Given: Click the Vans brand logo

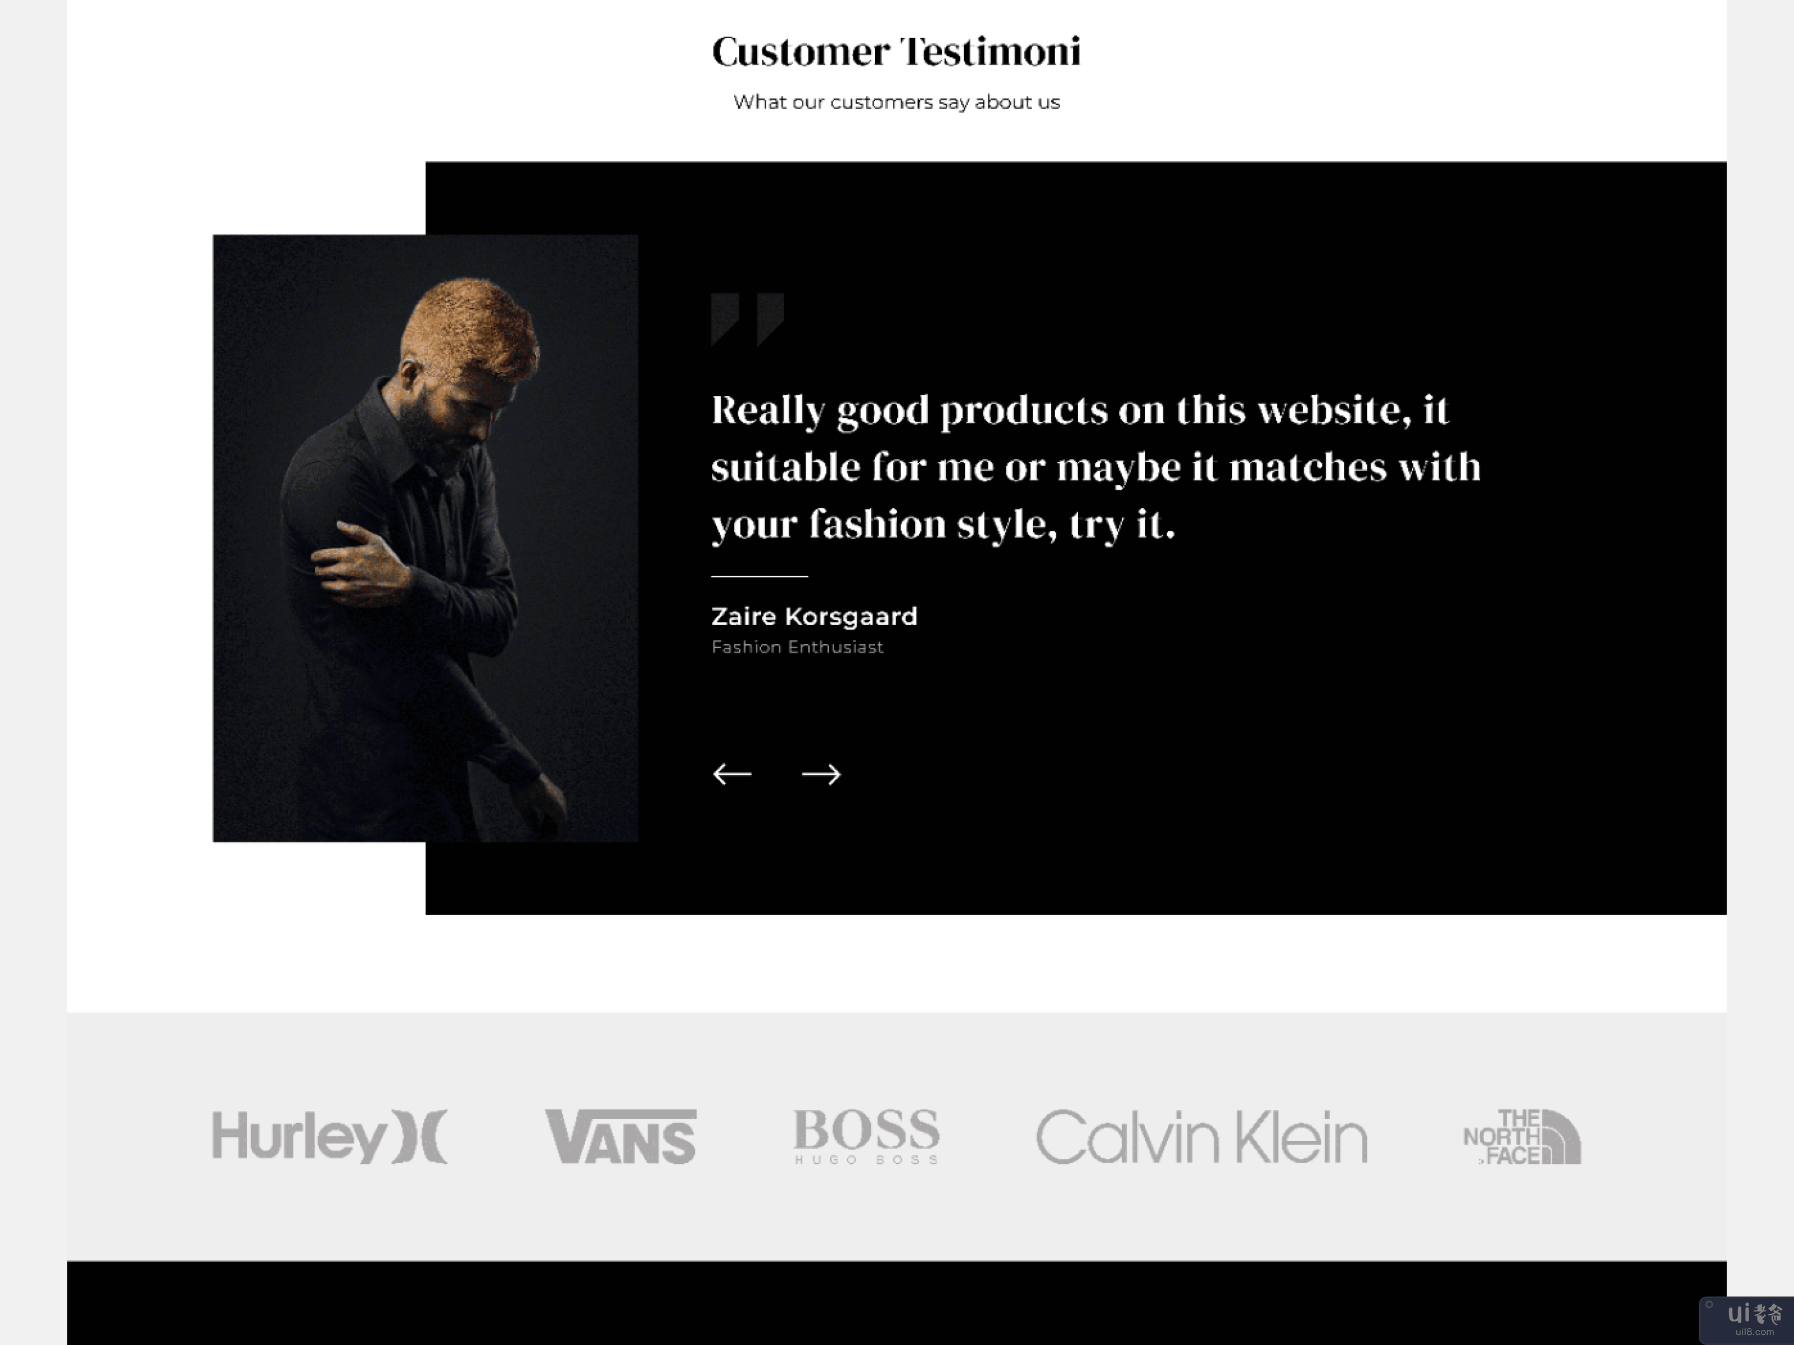Looking at the screenshot, I should pyautogui.click(x=621, y=1136).
